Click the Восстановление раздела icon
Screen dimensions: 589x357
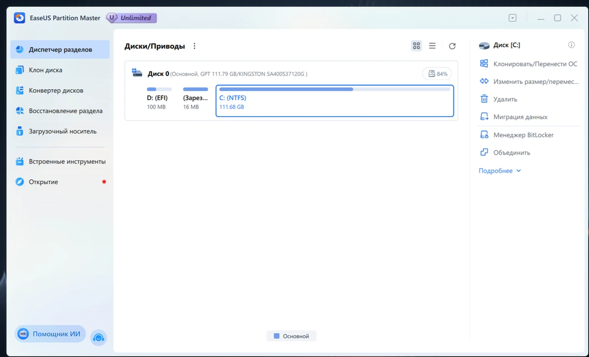20,111
